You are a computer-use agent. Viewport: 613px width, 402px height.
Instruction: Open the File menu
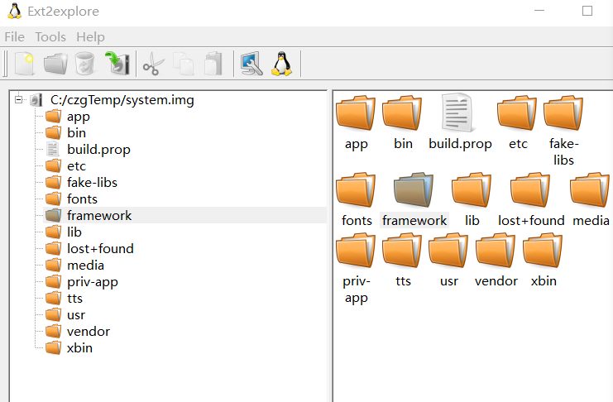click(x=14, y=36)
